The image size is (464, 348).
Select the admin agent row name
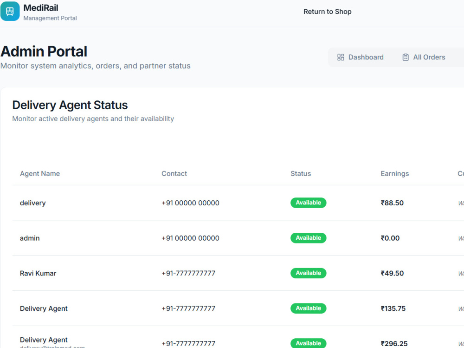coord(30,238)
